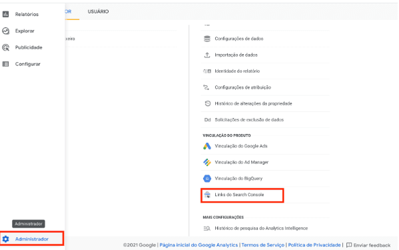Open Solicitações de exclusão de dados
Screen dimensions: 399x250
click(x=249, y=119)
